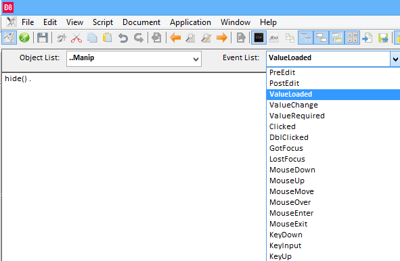The width and height of the screenshot is (400, 261).
Task: Toggle the two-boxes fields panel icon
Action: (x=321, y=38)
